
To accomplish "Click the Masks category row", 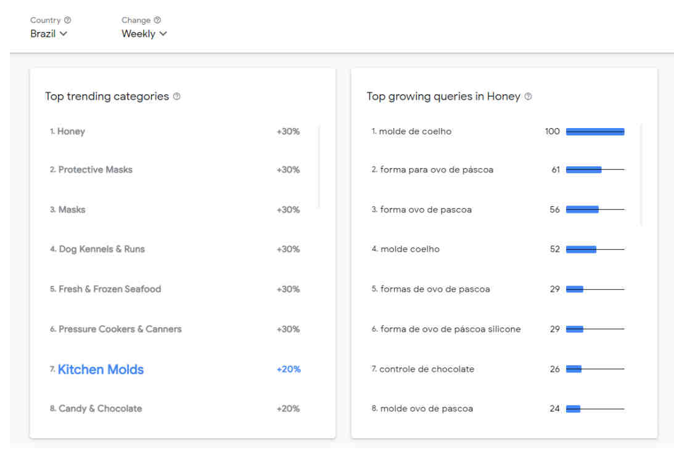I will pyautogui.click(x=72, y=209).
